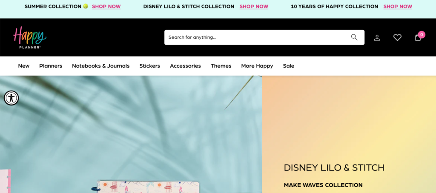Click Shop Now for Summer Collection

tap(106, 6)
